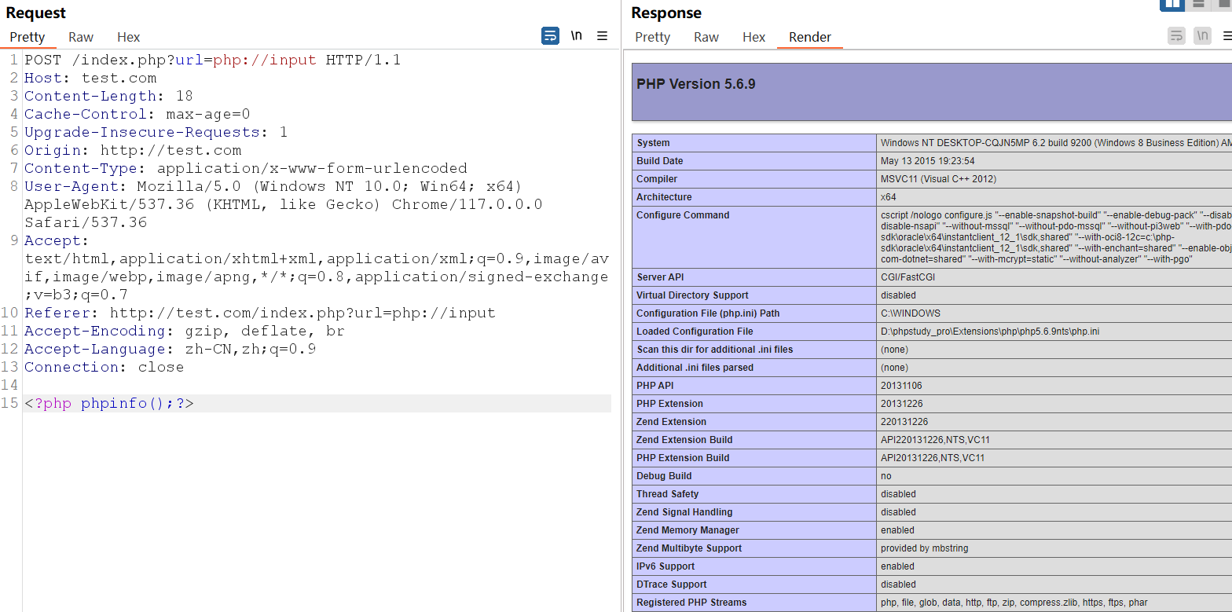
Task: Click the 'MSVC11 (Visual C++ 2012)' compiler value
Action: pos(939,179)
